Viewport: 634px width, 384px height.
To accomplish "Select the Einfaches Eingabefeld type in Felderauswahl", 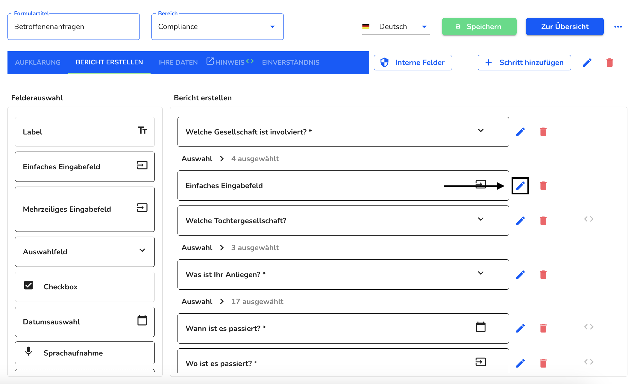I will [85, 167].
